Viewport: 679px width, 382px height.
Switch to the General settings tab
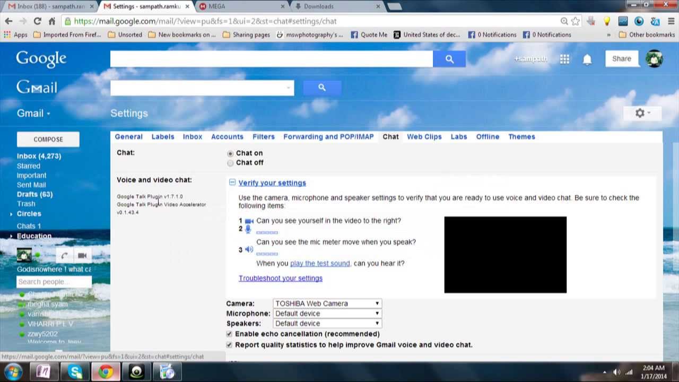tap(128, 137)
